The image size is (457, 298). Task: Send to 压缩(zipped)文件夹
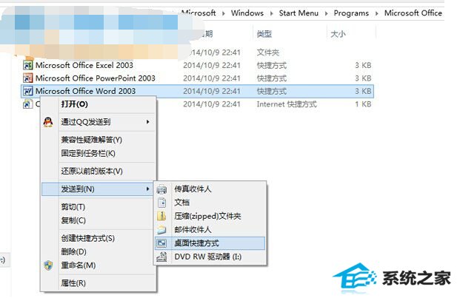[210, 216]
